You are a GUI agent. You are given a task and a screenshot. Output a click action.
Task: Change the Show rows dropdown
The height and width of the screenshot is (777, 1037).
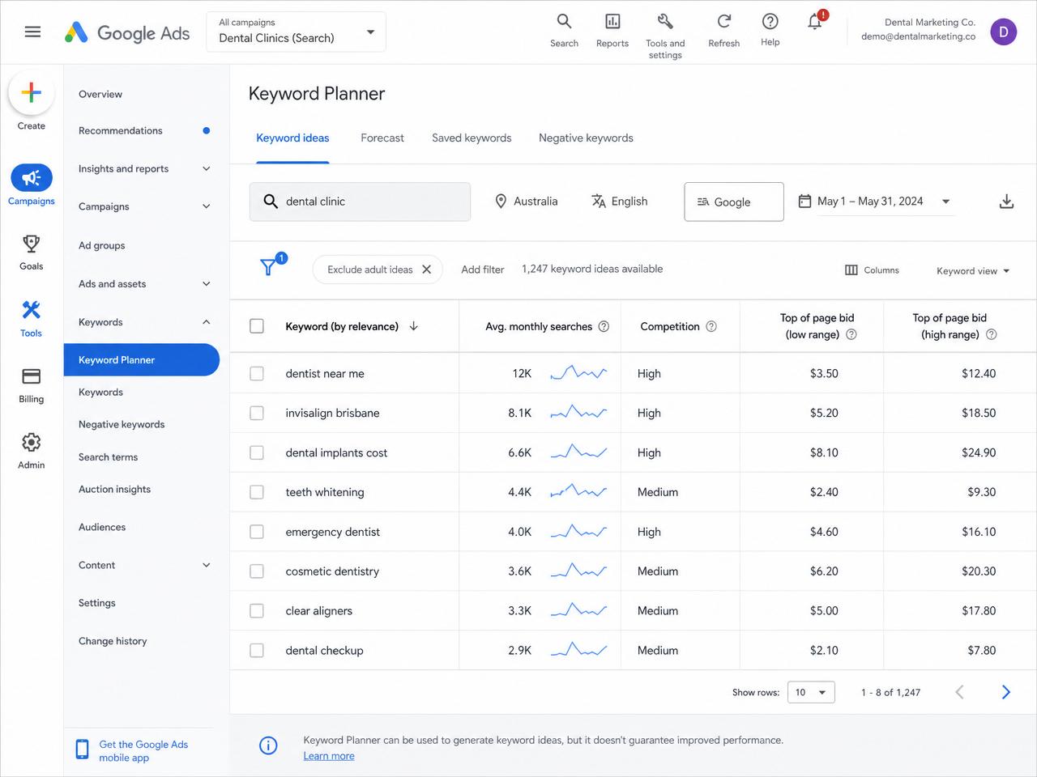click(x=811, y=692)
